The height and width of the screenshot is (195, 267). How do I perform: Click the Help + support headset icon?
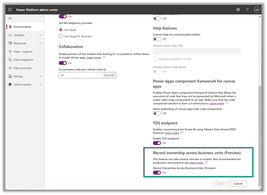(x=10, y=52)
